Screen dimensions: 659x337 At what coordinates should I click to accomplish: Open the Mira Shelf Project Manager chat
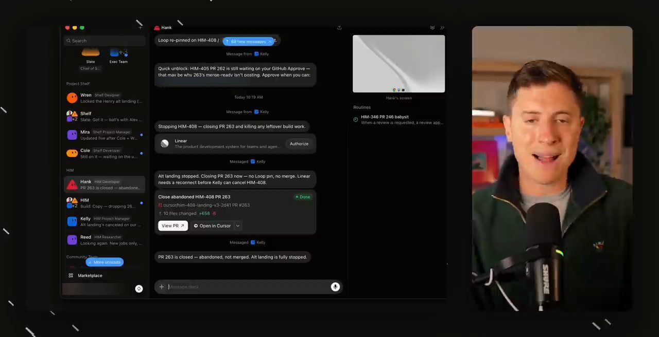pos(105,135)
